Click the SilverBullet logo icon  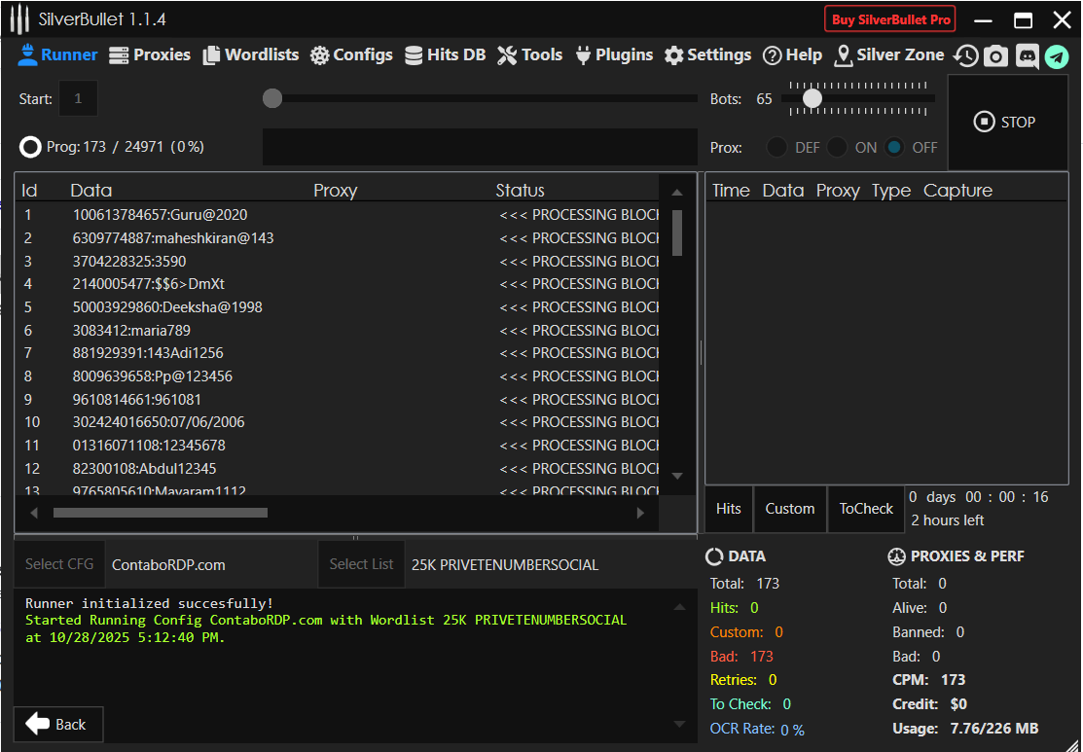pyautogui.click(x=18, y=19)
